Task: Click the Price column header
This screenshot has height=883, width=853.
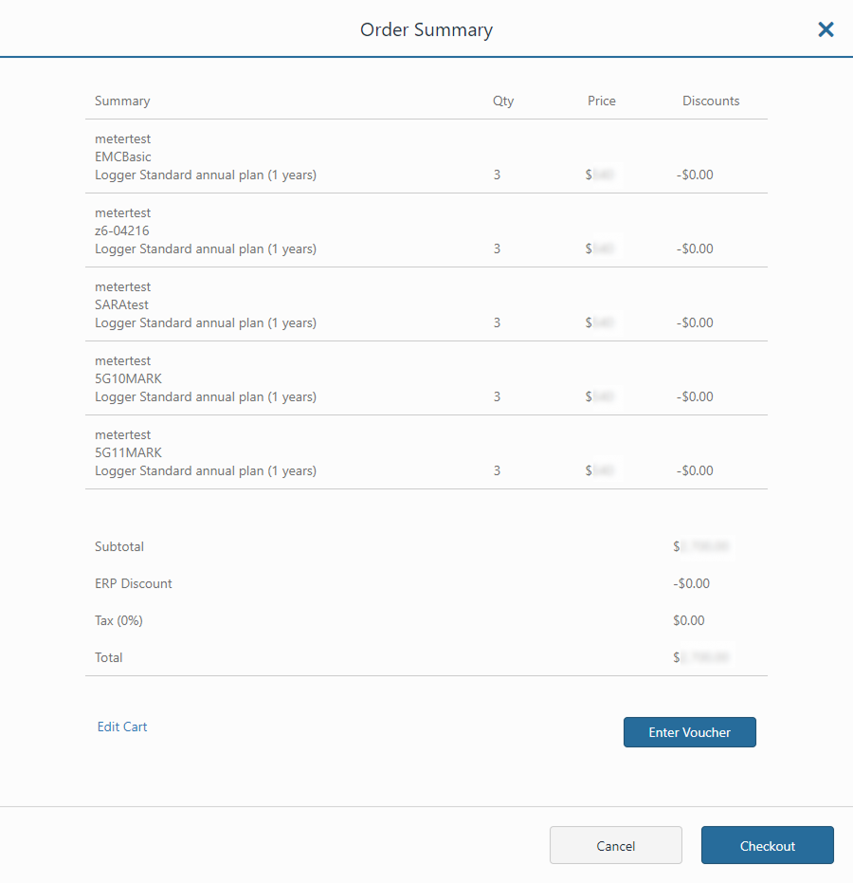Action: point(602,101)
